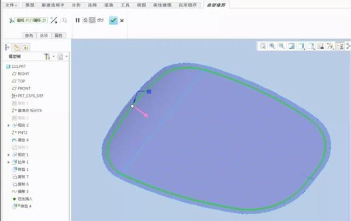Toggle the attached preview mode button
The image size is (351, 221).
(x=92, y=20)
